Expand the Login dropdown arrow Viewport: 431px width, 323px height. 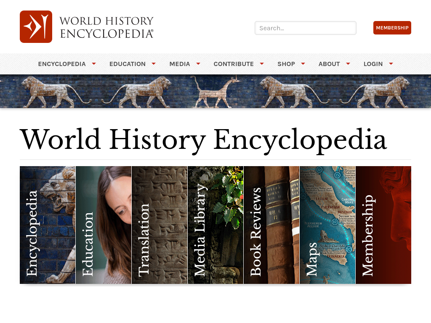click(x=391, y=64)
